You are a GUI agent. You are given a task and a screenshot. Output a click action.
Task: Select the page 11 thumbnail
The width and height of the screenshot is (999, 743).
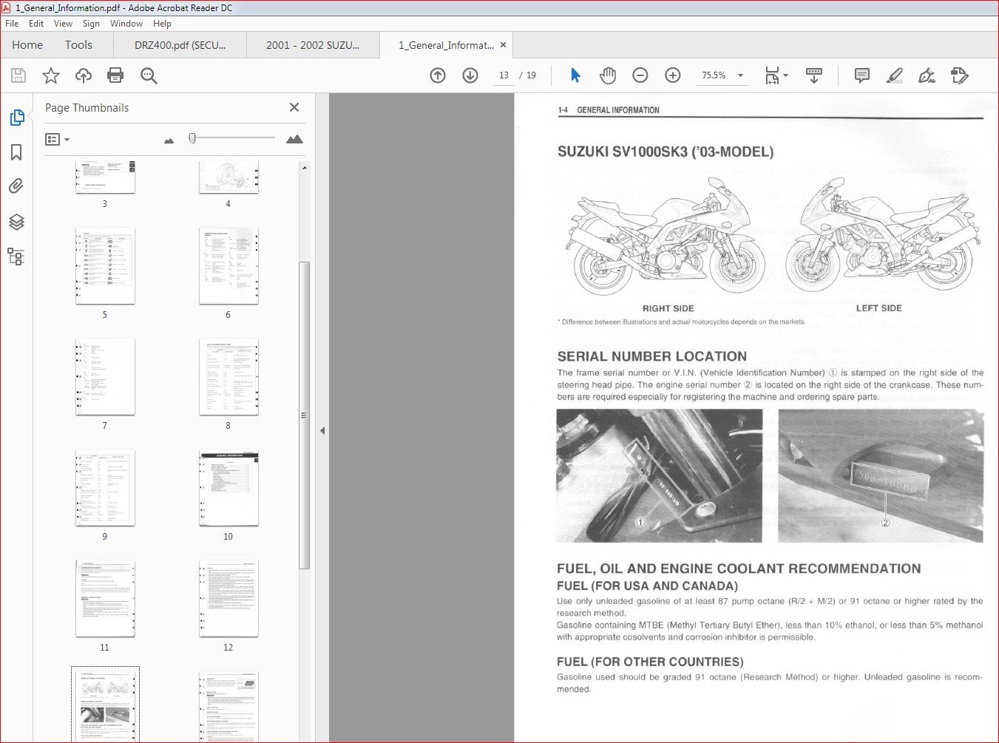tap(105, 599)
